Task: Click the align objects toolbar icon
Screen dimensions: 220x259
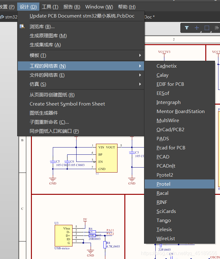Action: pyautogui.click(x=217, y=28)
